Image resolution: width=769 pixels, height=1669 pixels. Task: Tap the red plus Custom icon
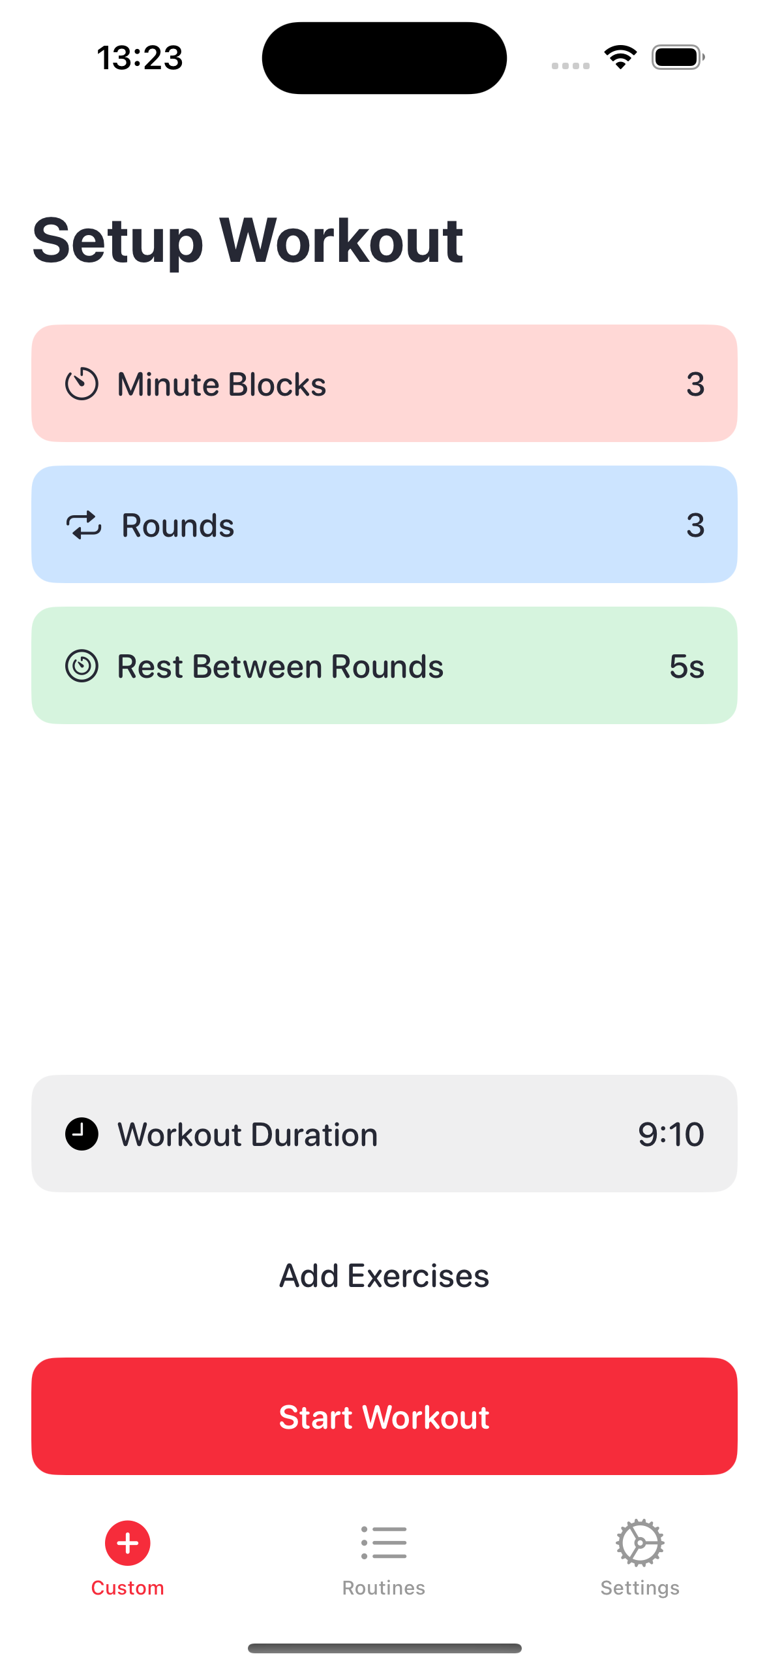(128, 1544)
